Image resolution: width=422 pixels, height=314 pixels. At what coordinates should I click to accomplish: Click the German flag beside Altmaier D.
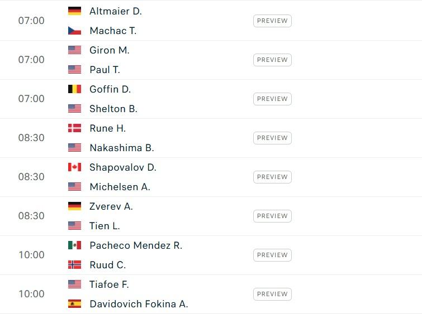(x=74, y=11)
